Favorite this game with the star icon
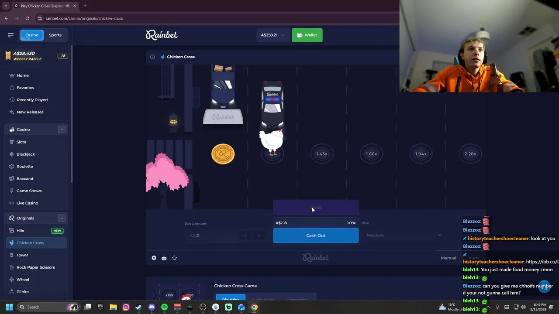 coord(174,258)
